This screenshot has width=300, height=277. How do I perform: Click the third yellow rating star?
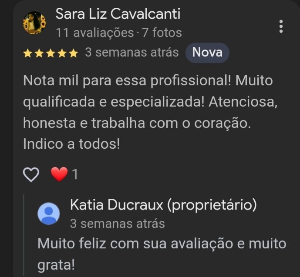pyautogui.click(x=51, y=53)
